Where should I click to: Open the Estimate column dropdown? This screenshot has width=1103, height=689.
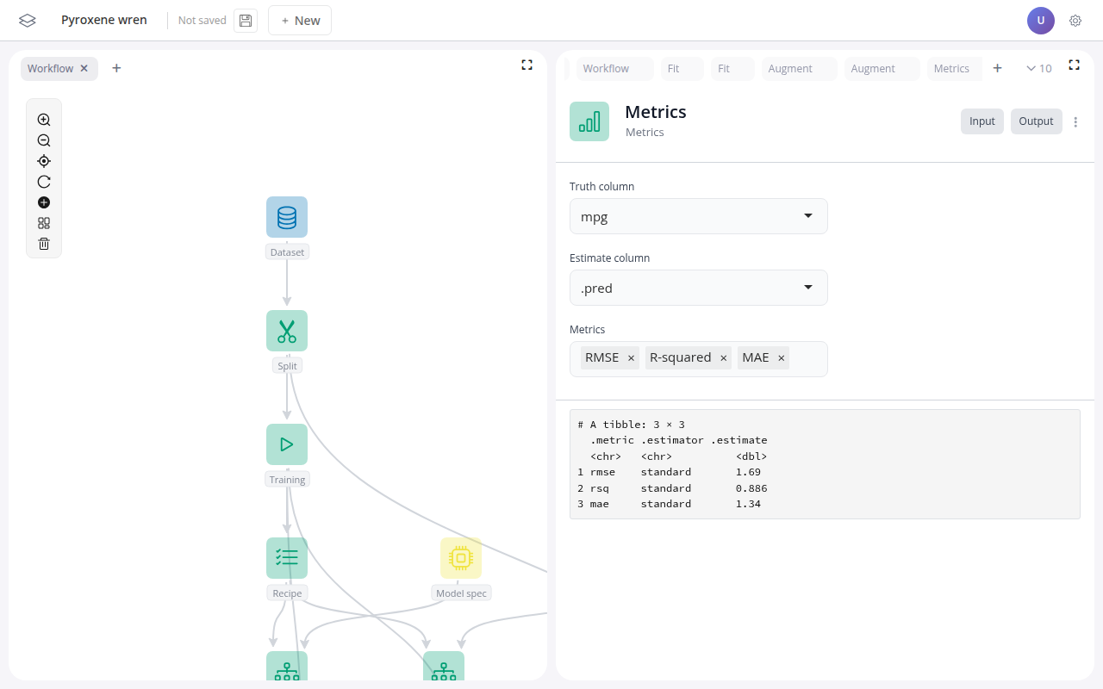click(x=698, y=288)
